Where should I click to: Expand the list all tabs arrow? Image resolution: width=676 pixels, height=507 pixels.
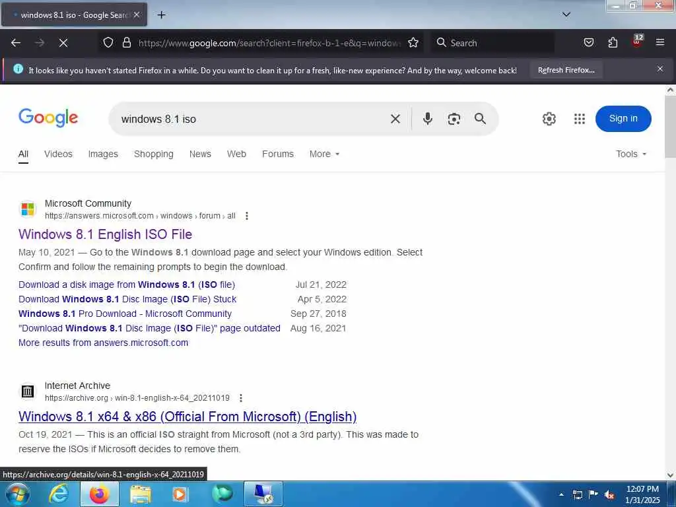[566, 15]
